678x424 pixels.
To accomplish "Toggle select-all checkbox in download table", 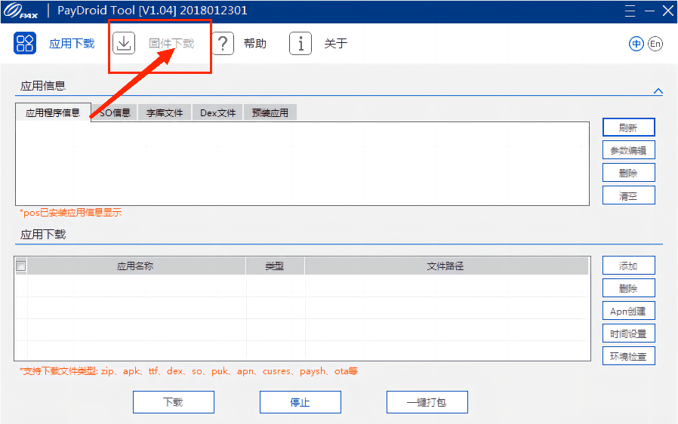I will pyautogui.click(x=20, y=266).
